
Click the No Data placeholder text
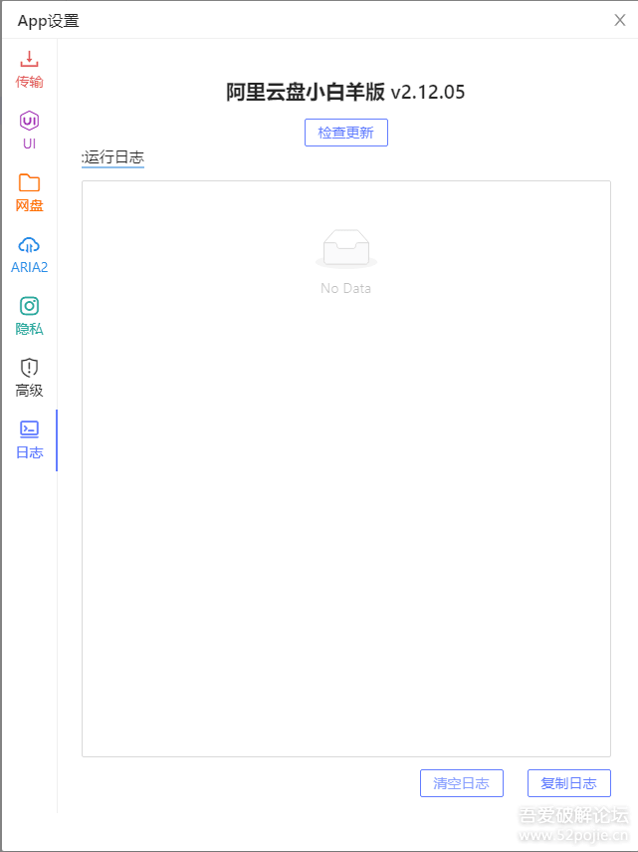pyautogui.click(x=346, y=288)
